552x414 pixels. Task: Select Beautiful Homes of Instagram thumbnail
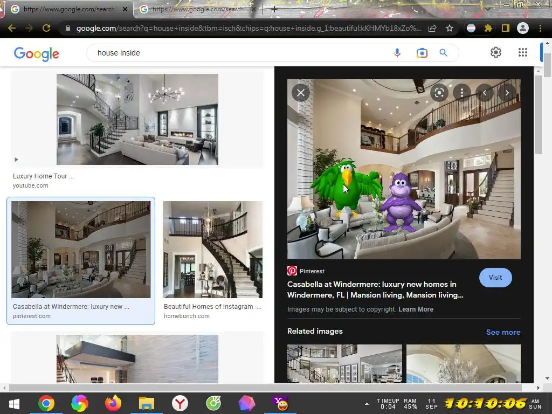click(x=212, y=250)
